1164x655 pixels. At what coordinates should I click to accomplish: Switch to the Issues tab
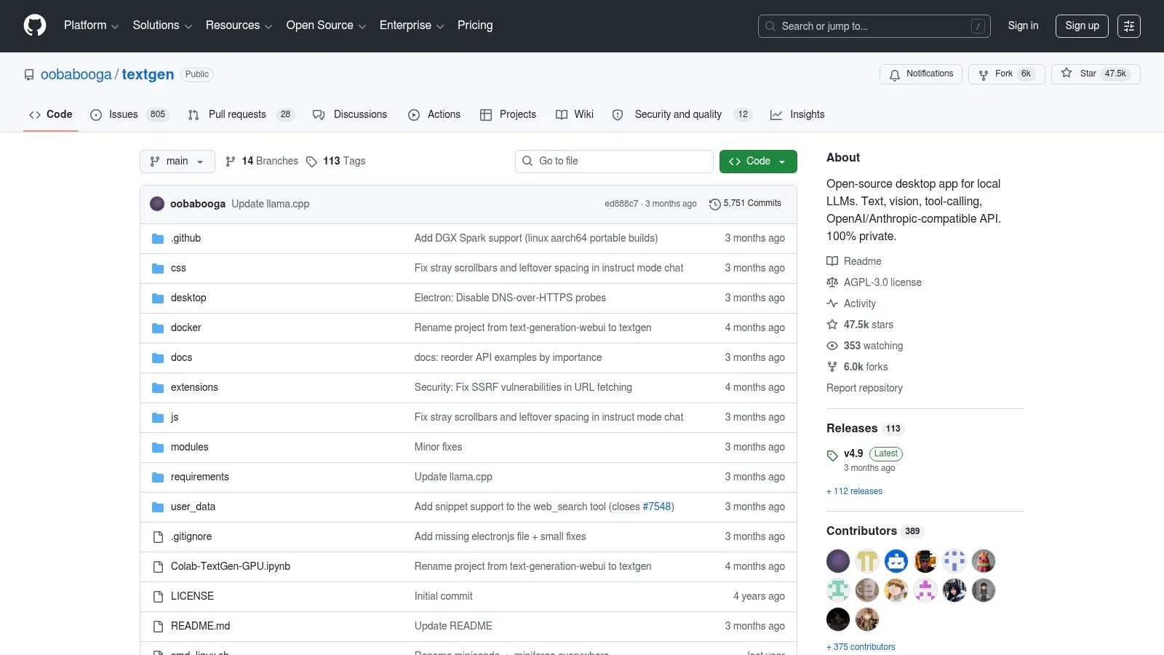(129, 115)
